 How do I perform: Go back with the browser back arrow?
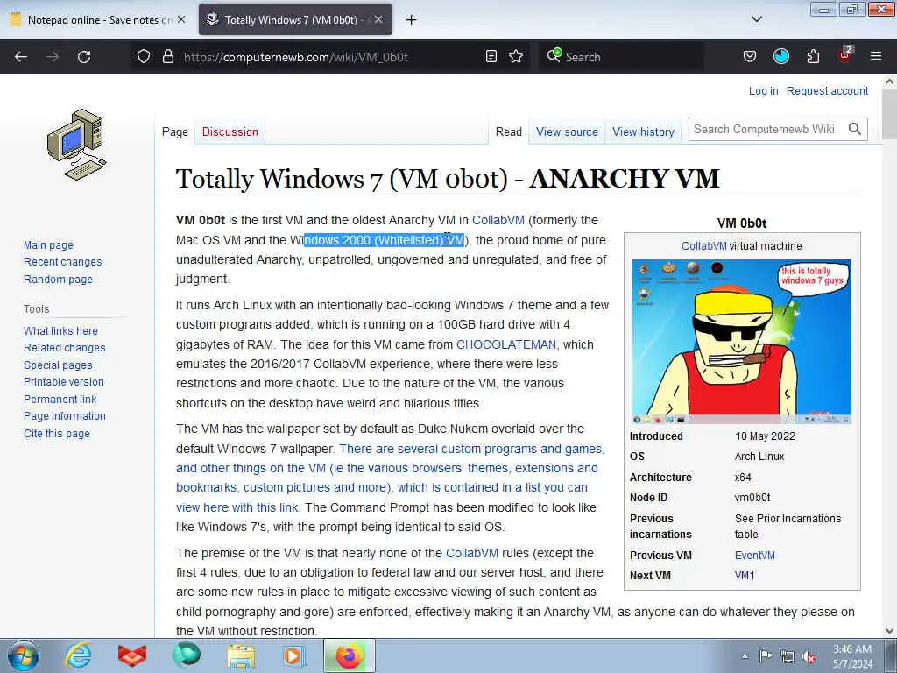(x=21, y=57)
